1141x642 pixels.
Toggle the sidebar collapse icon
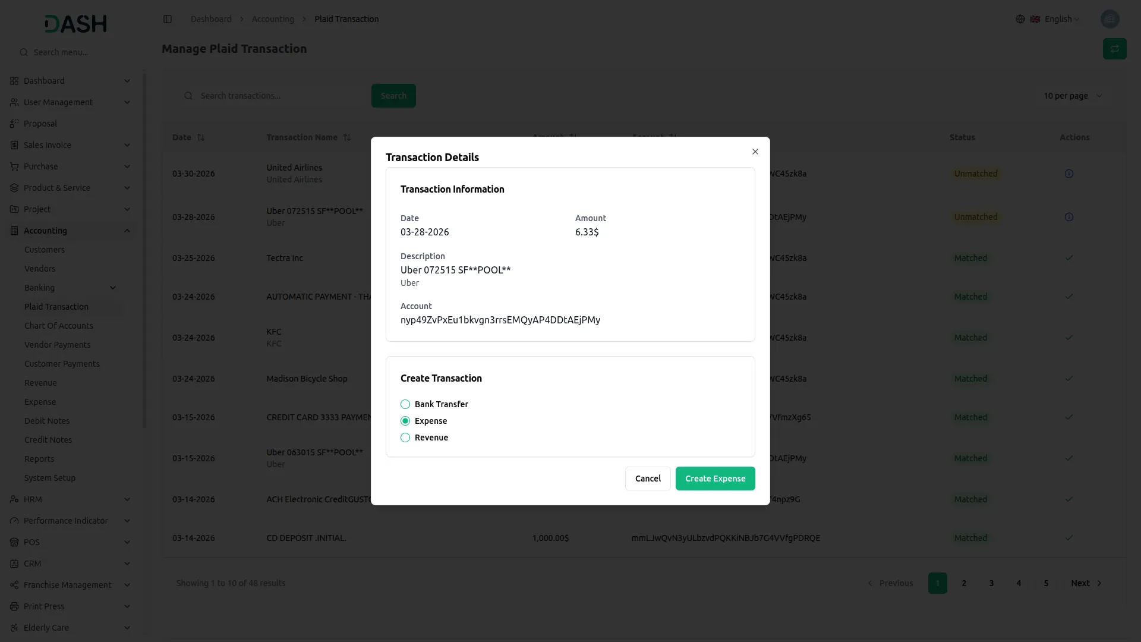168,19
